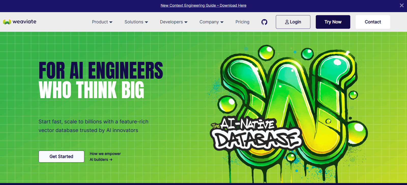Image resolution: width=407 pixels, height=185 pixels.
Task: Click the Get Started button
Action: click(61, 156)
